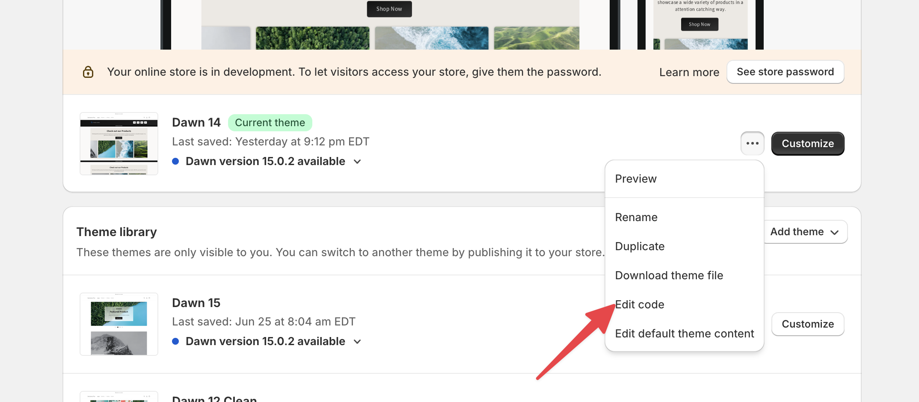Open Edit code from the menu
The image size is (919, 402).
point(640,304)
